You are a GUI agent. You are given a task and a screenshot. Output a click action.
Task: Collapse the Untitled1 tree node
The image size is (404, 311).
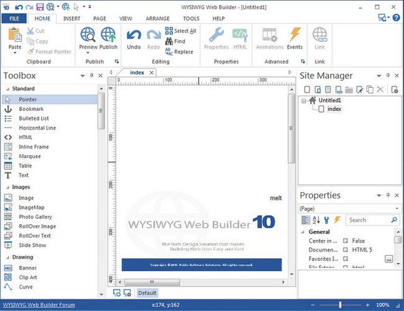coord(304,101)
